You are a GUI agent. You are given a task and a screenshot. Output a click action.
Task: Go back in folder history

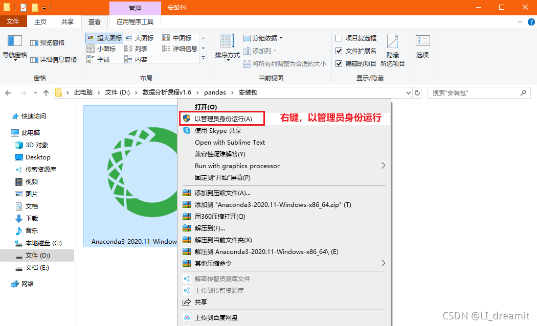pos(9,92)
